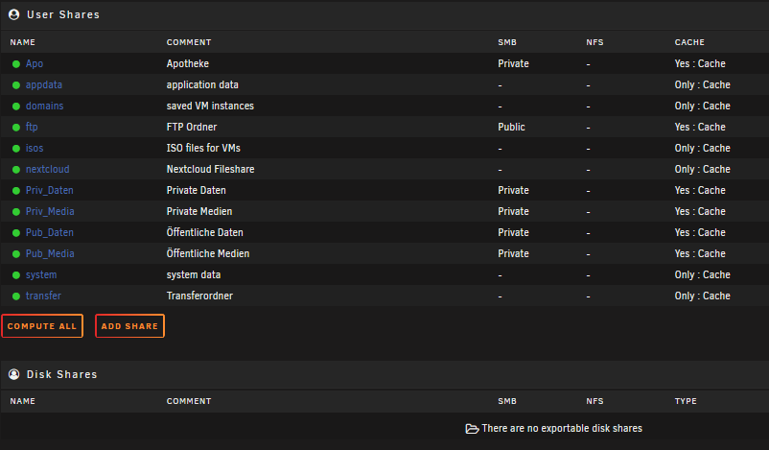Open the nextcloud share link
Image resolution: width=769 pixels, height=450 pixels.
point(48,169)
